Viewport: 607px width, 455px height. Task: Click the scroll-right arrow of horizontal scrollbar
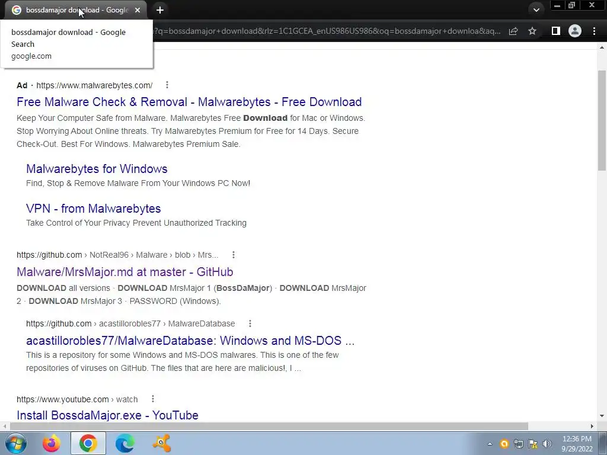(592, 426)
